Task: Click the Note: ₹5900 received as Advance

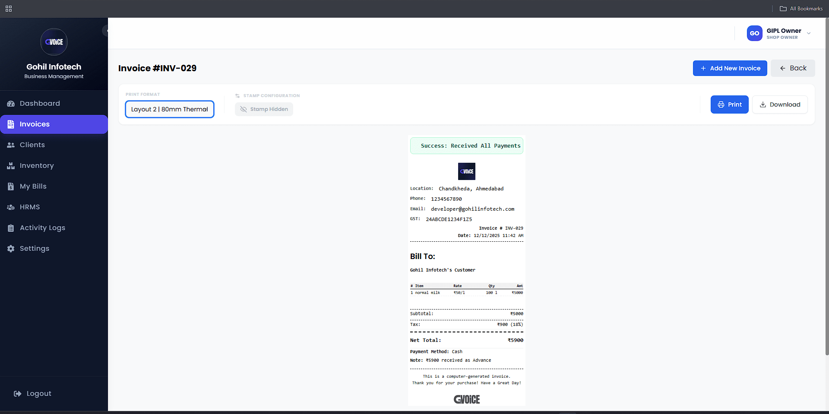Action: [450, 360]
